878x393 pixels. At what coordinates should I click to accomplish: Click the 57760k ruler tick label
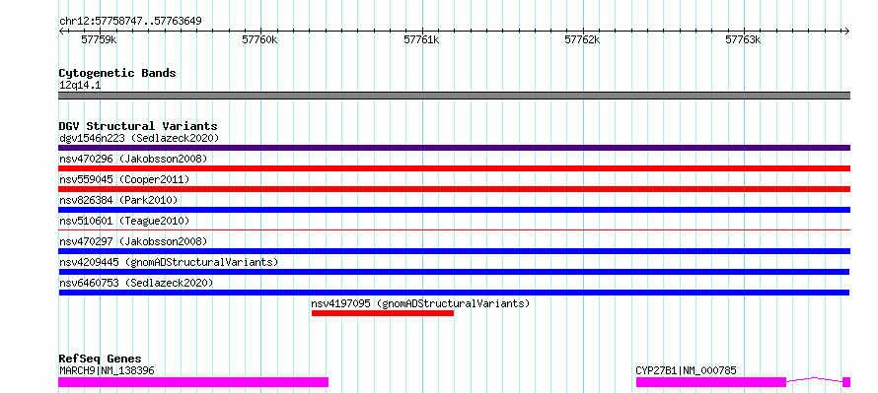coord(259,39)
